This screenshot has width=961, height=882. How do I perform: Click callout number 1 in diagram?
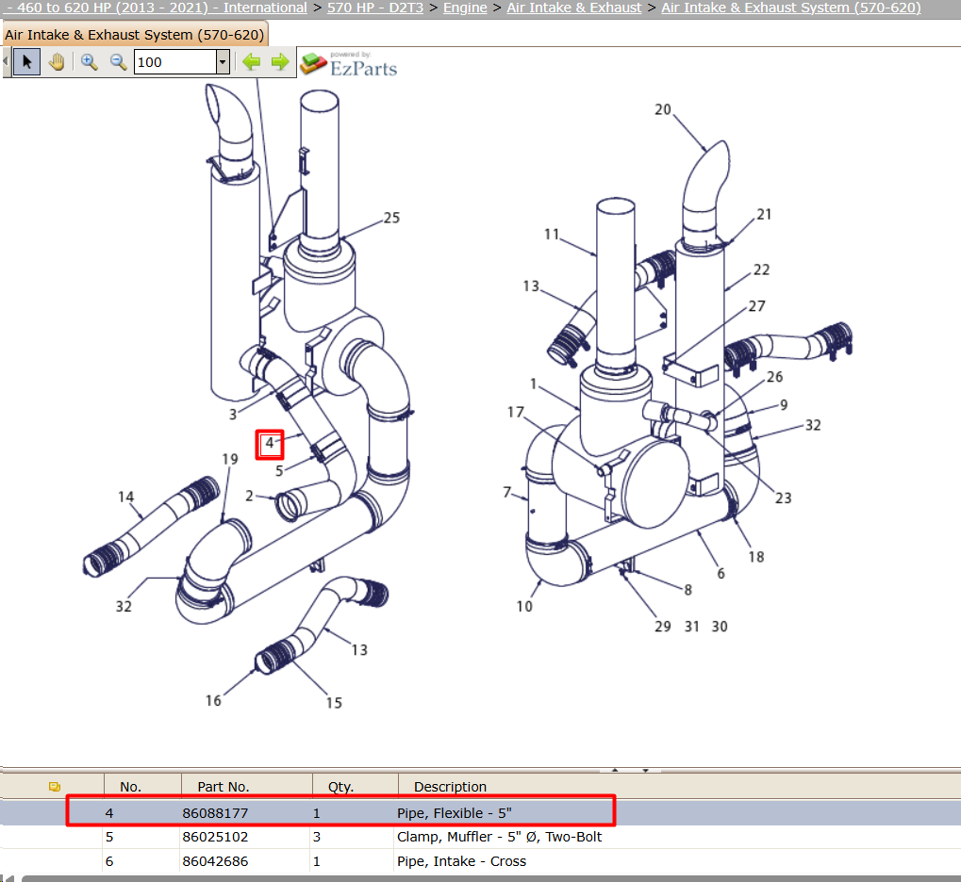[533, 384]
